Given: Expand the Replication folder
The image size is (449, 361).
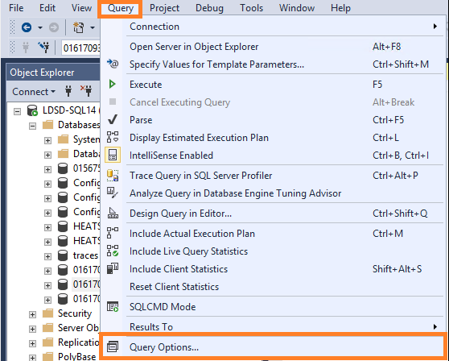Looking at the screenshot, I should point(32,343).
